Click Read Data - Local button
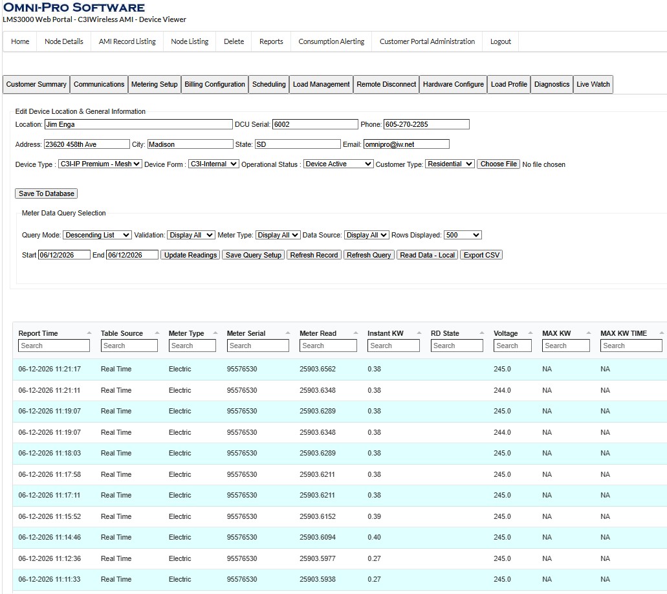The height and width of the screenshot is (594, 667). point(427,255)
